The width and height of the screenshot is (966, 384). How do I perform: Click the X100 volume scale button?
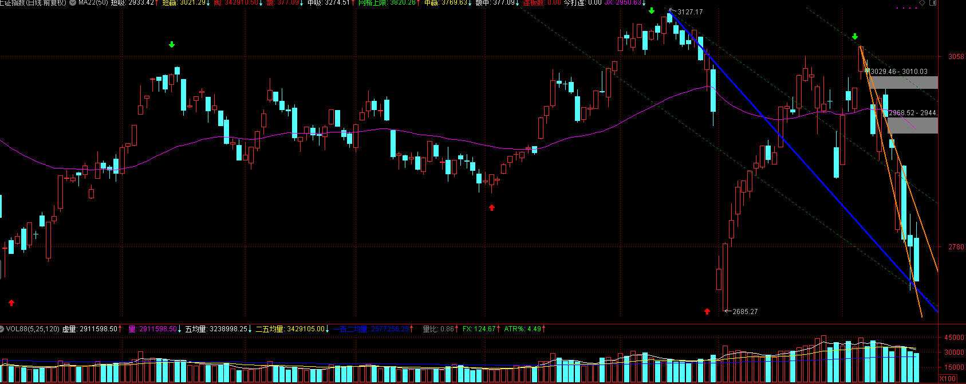(x=948, y=378)
